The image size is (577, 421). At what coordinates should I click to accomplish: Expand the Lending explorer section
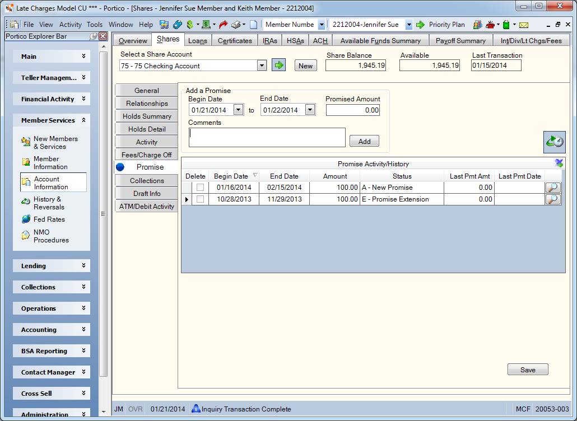coord(52,266)
